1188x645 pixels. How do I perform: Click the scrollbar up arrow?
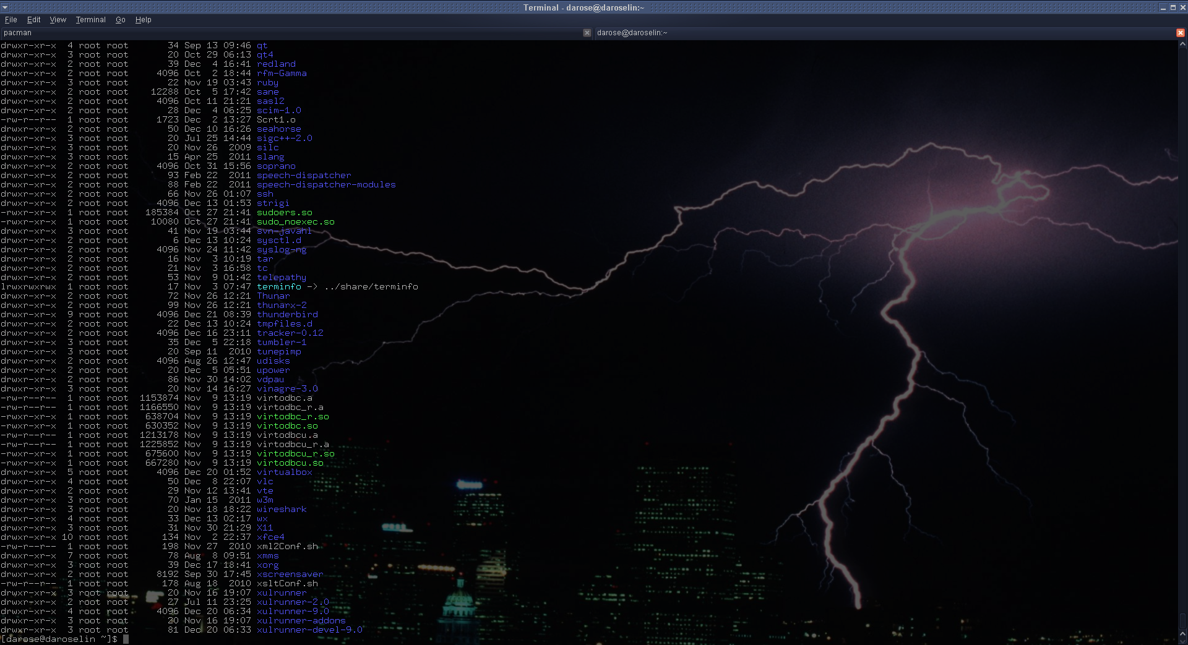(x=1182, y=45)
